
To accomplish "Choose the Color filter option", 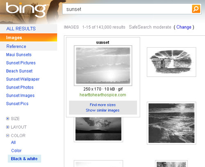I will pos(16,151).
